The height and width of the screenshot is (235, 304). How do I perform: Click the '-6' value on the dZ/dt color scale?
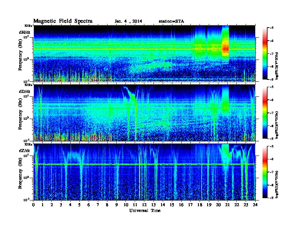[x=271, y=159]
